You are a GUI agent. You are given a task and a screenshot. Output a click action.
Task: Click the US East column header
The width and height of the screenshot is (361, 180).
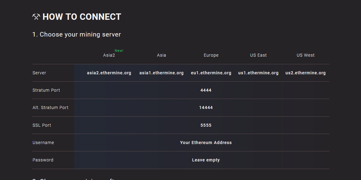click(258, 55)
